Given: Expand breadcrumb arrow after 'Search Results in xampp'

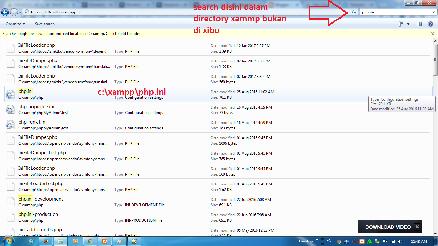Looking at the screenshot, I should point(80,12).
